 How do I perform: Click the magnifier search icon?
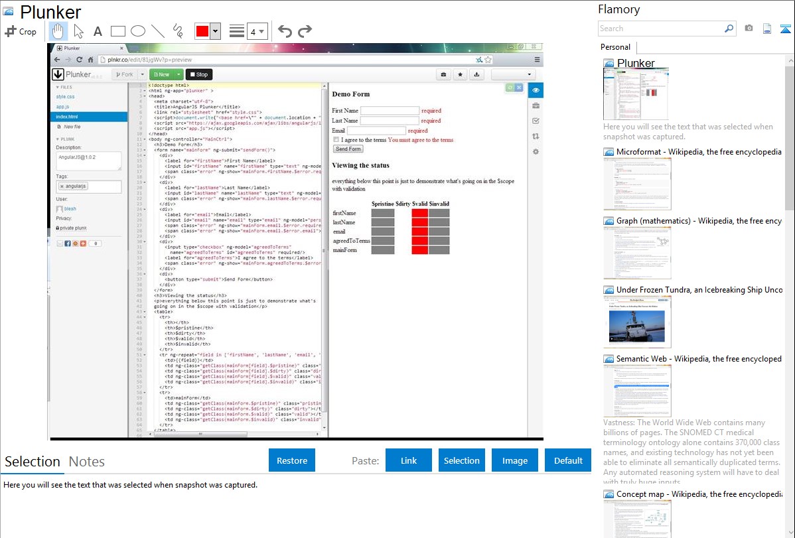click(x=729, y=29)
